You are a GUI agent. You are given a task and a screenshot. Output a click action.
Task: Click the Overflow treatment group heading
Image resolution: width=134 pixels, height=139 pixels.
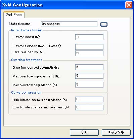[x=27, y=60]
